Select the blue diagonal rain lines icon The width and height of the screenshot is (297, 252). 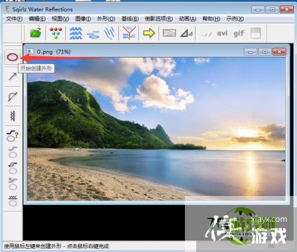pyautogui.click(x=109, y=33)
